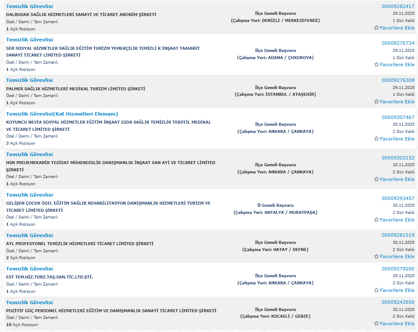Click the favorite star for job 00009282417
418x332 pixels.
376,28
